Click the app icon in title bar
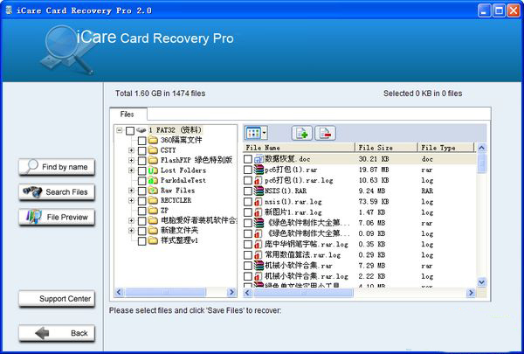 (9, 10)
